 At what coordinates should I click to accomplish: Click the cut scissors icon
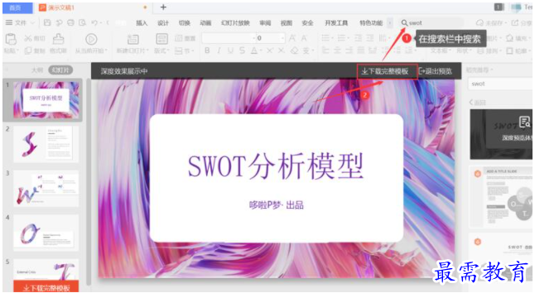click(28, 39)
